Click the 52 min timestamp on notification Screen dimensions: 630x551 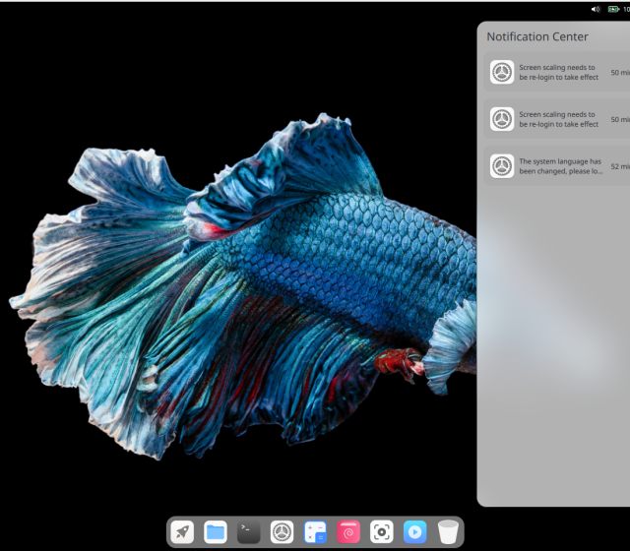[x=620, y=166]
